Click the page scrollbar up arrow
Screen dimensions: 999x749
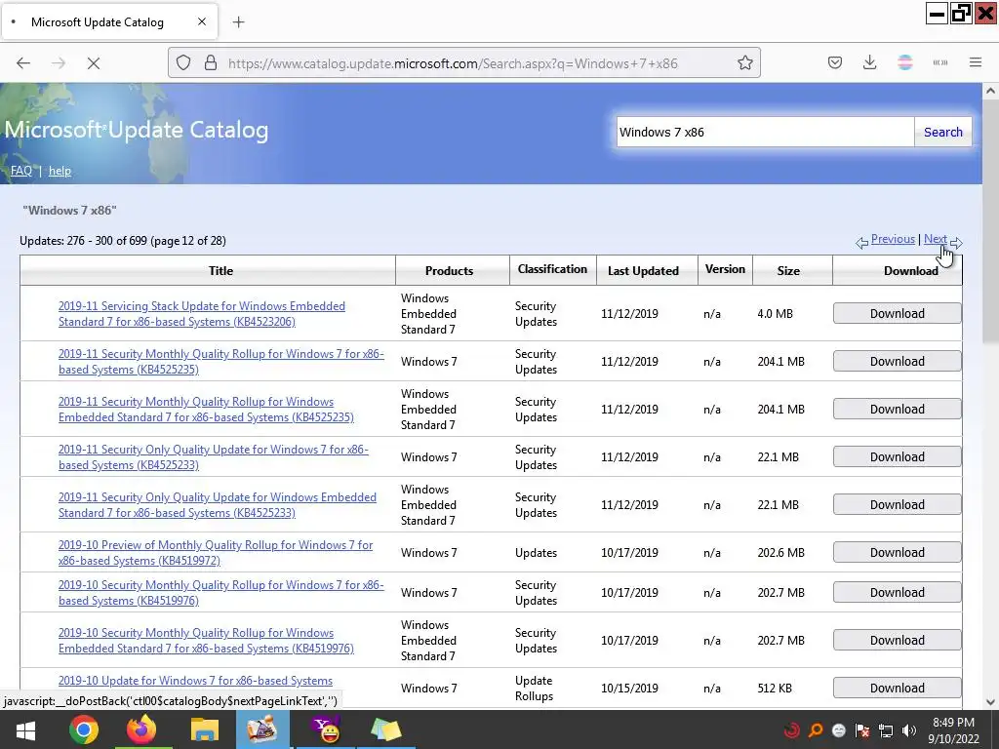(x=990, y=91)
